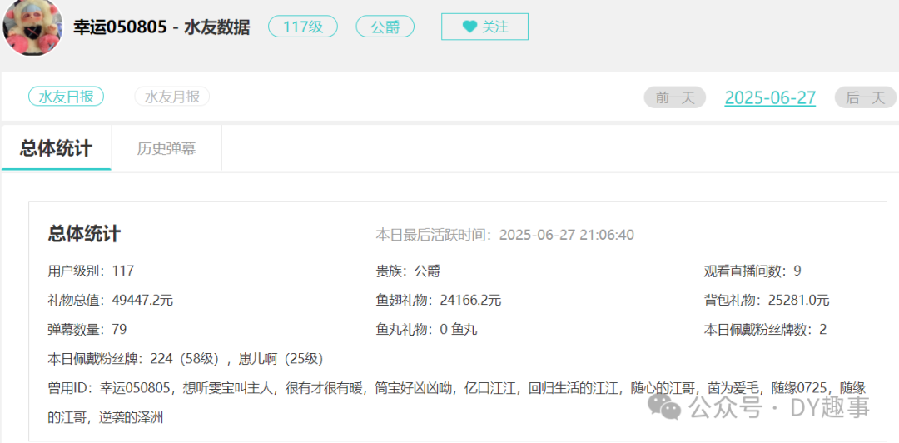Click the 公爵 noble badge
Viewport: 899px width, 443px height.
point(385,27)
